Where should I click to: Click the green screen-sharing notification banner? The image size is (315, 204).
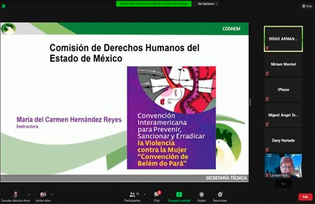(x=154, y=4)
